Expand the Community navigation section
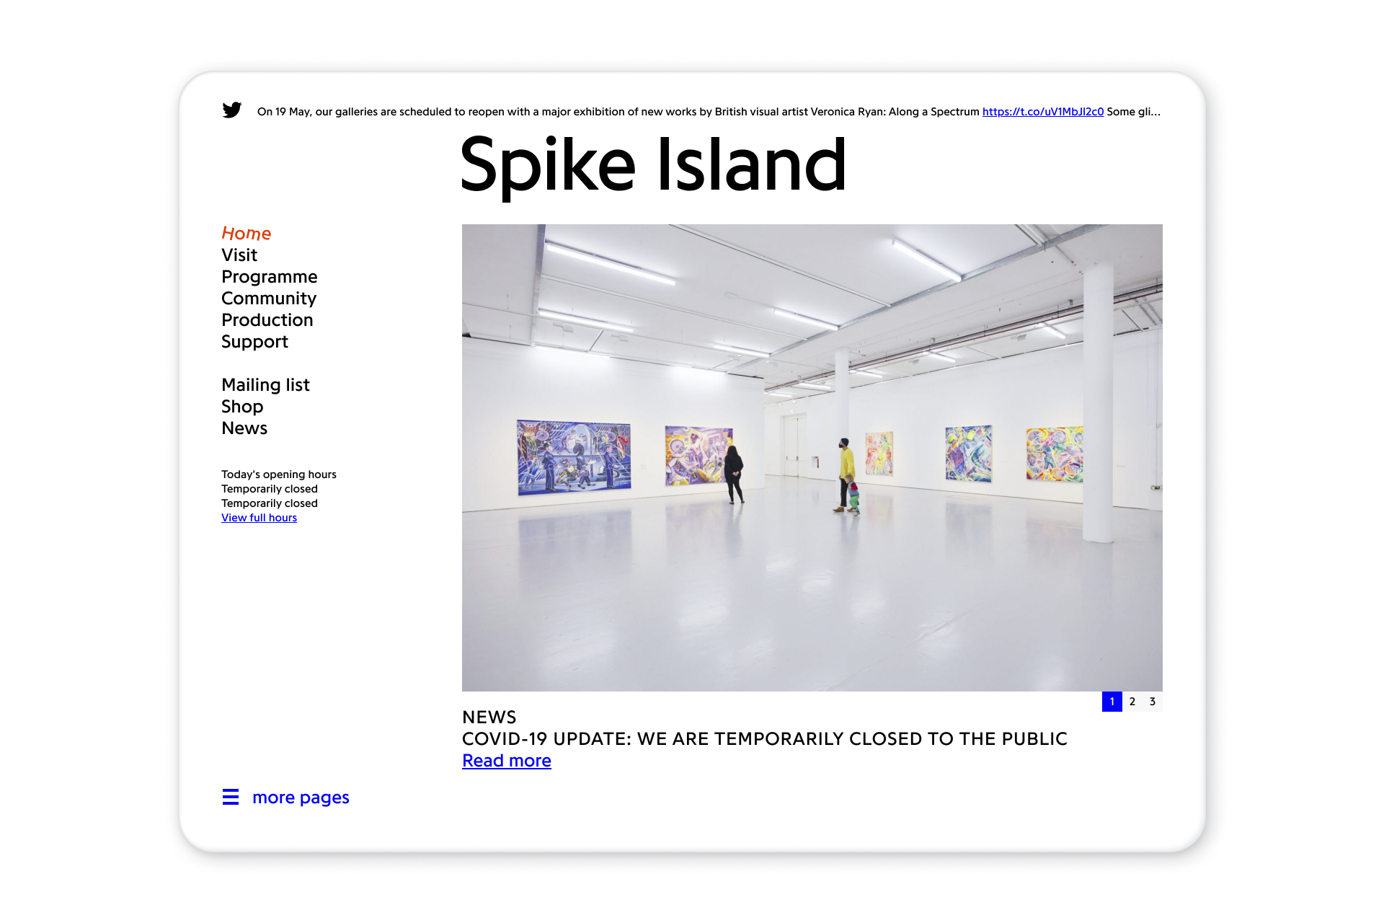Image resolution: width=1384 pixels, height=923 pixels. tap(269, 298)
